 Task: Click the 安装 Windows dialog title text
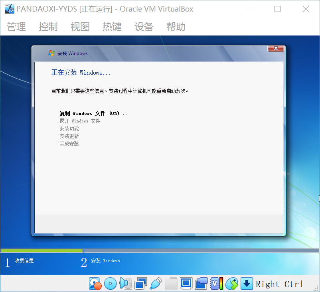pos(73,53)
